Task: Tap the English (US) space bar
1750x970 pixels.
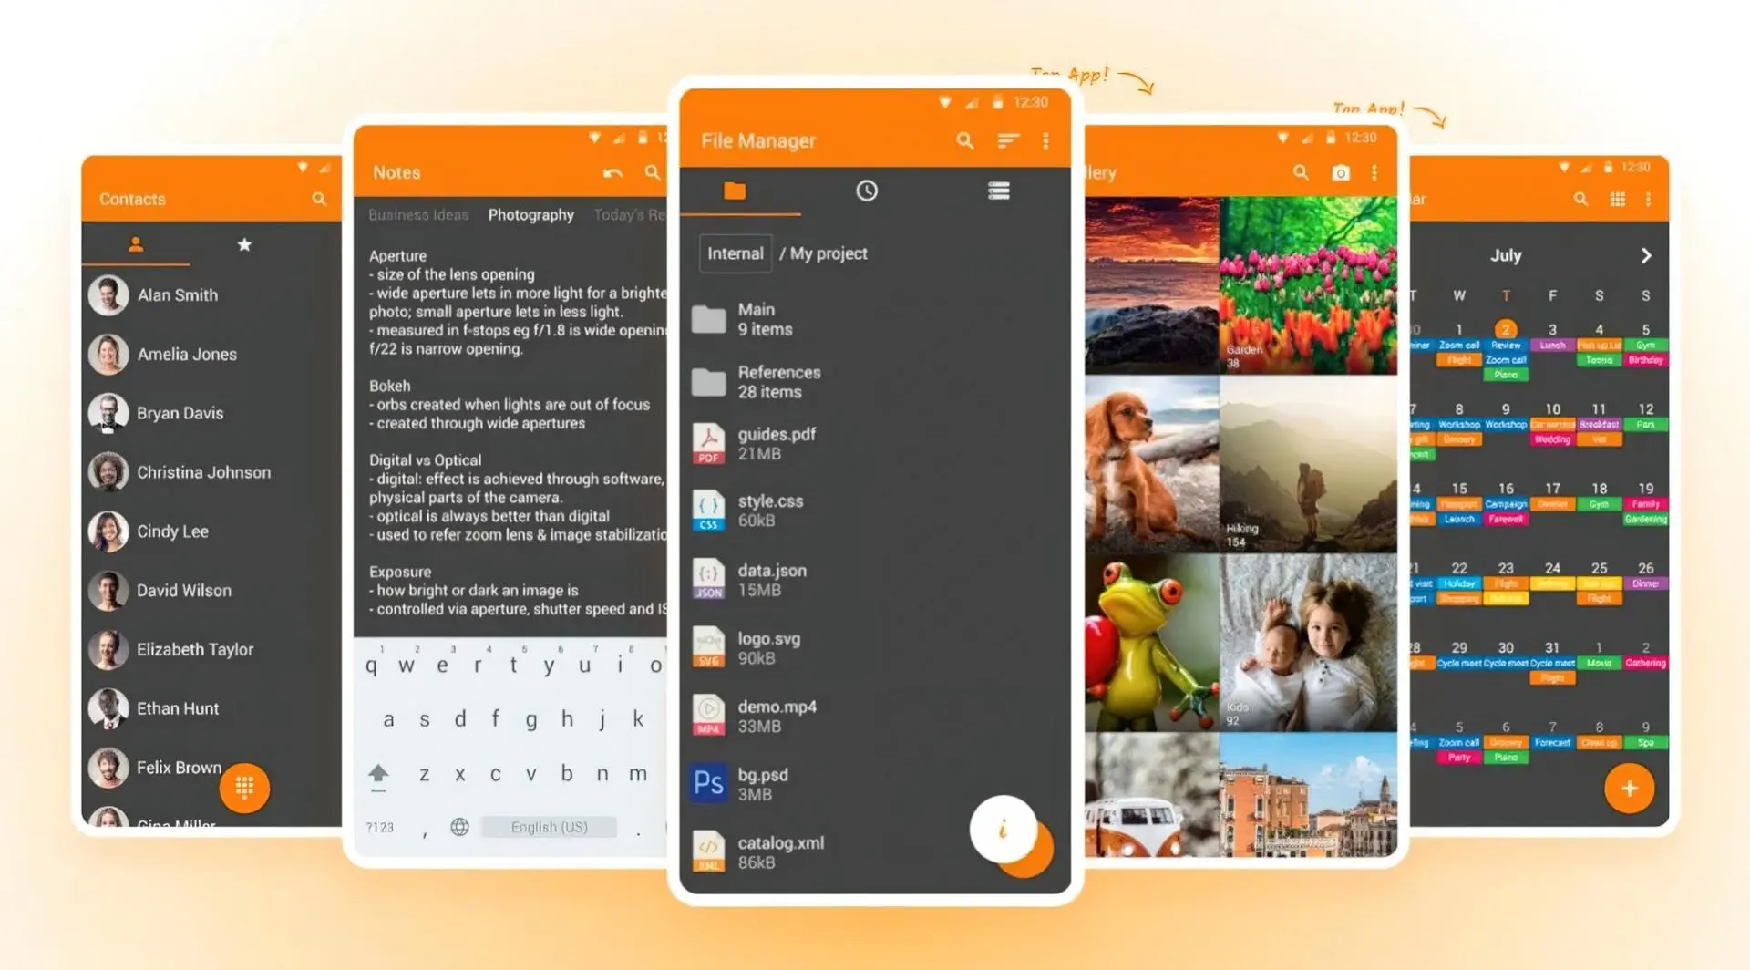Action: pyautogui.click(x=549, y=827)
